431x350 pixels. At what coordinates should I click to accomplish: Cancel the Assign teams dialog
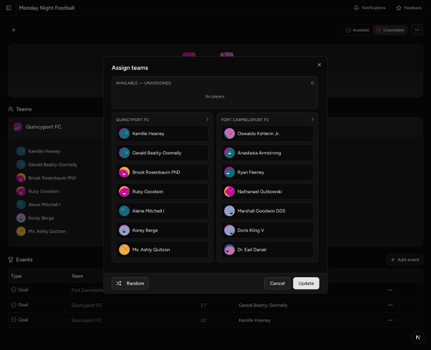click(x=277, y=283)
